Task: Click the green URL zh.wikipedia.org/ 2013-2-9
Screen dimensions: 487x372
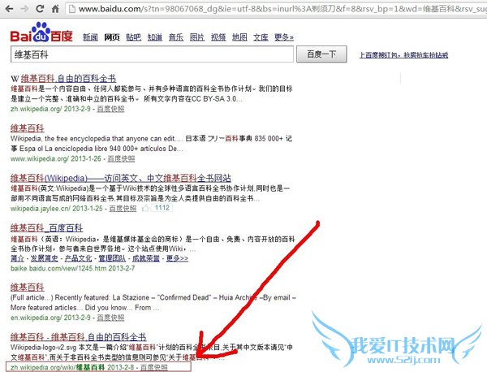Action: click(x=50, y=109)
